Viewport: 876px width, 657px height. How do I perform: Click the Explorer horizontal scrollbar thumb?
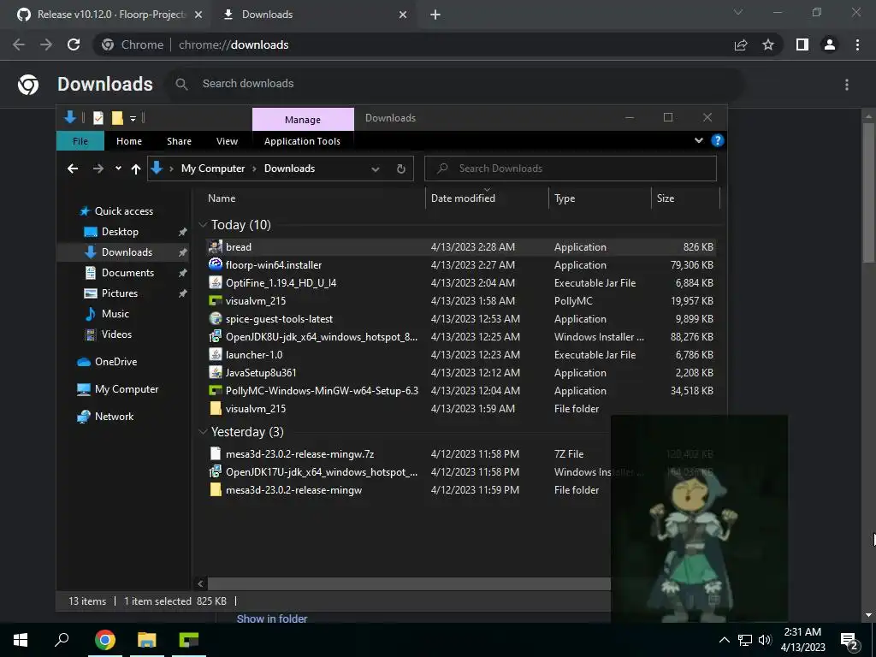click(x=409, y=583)
